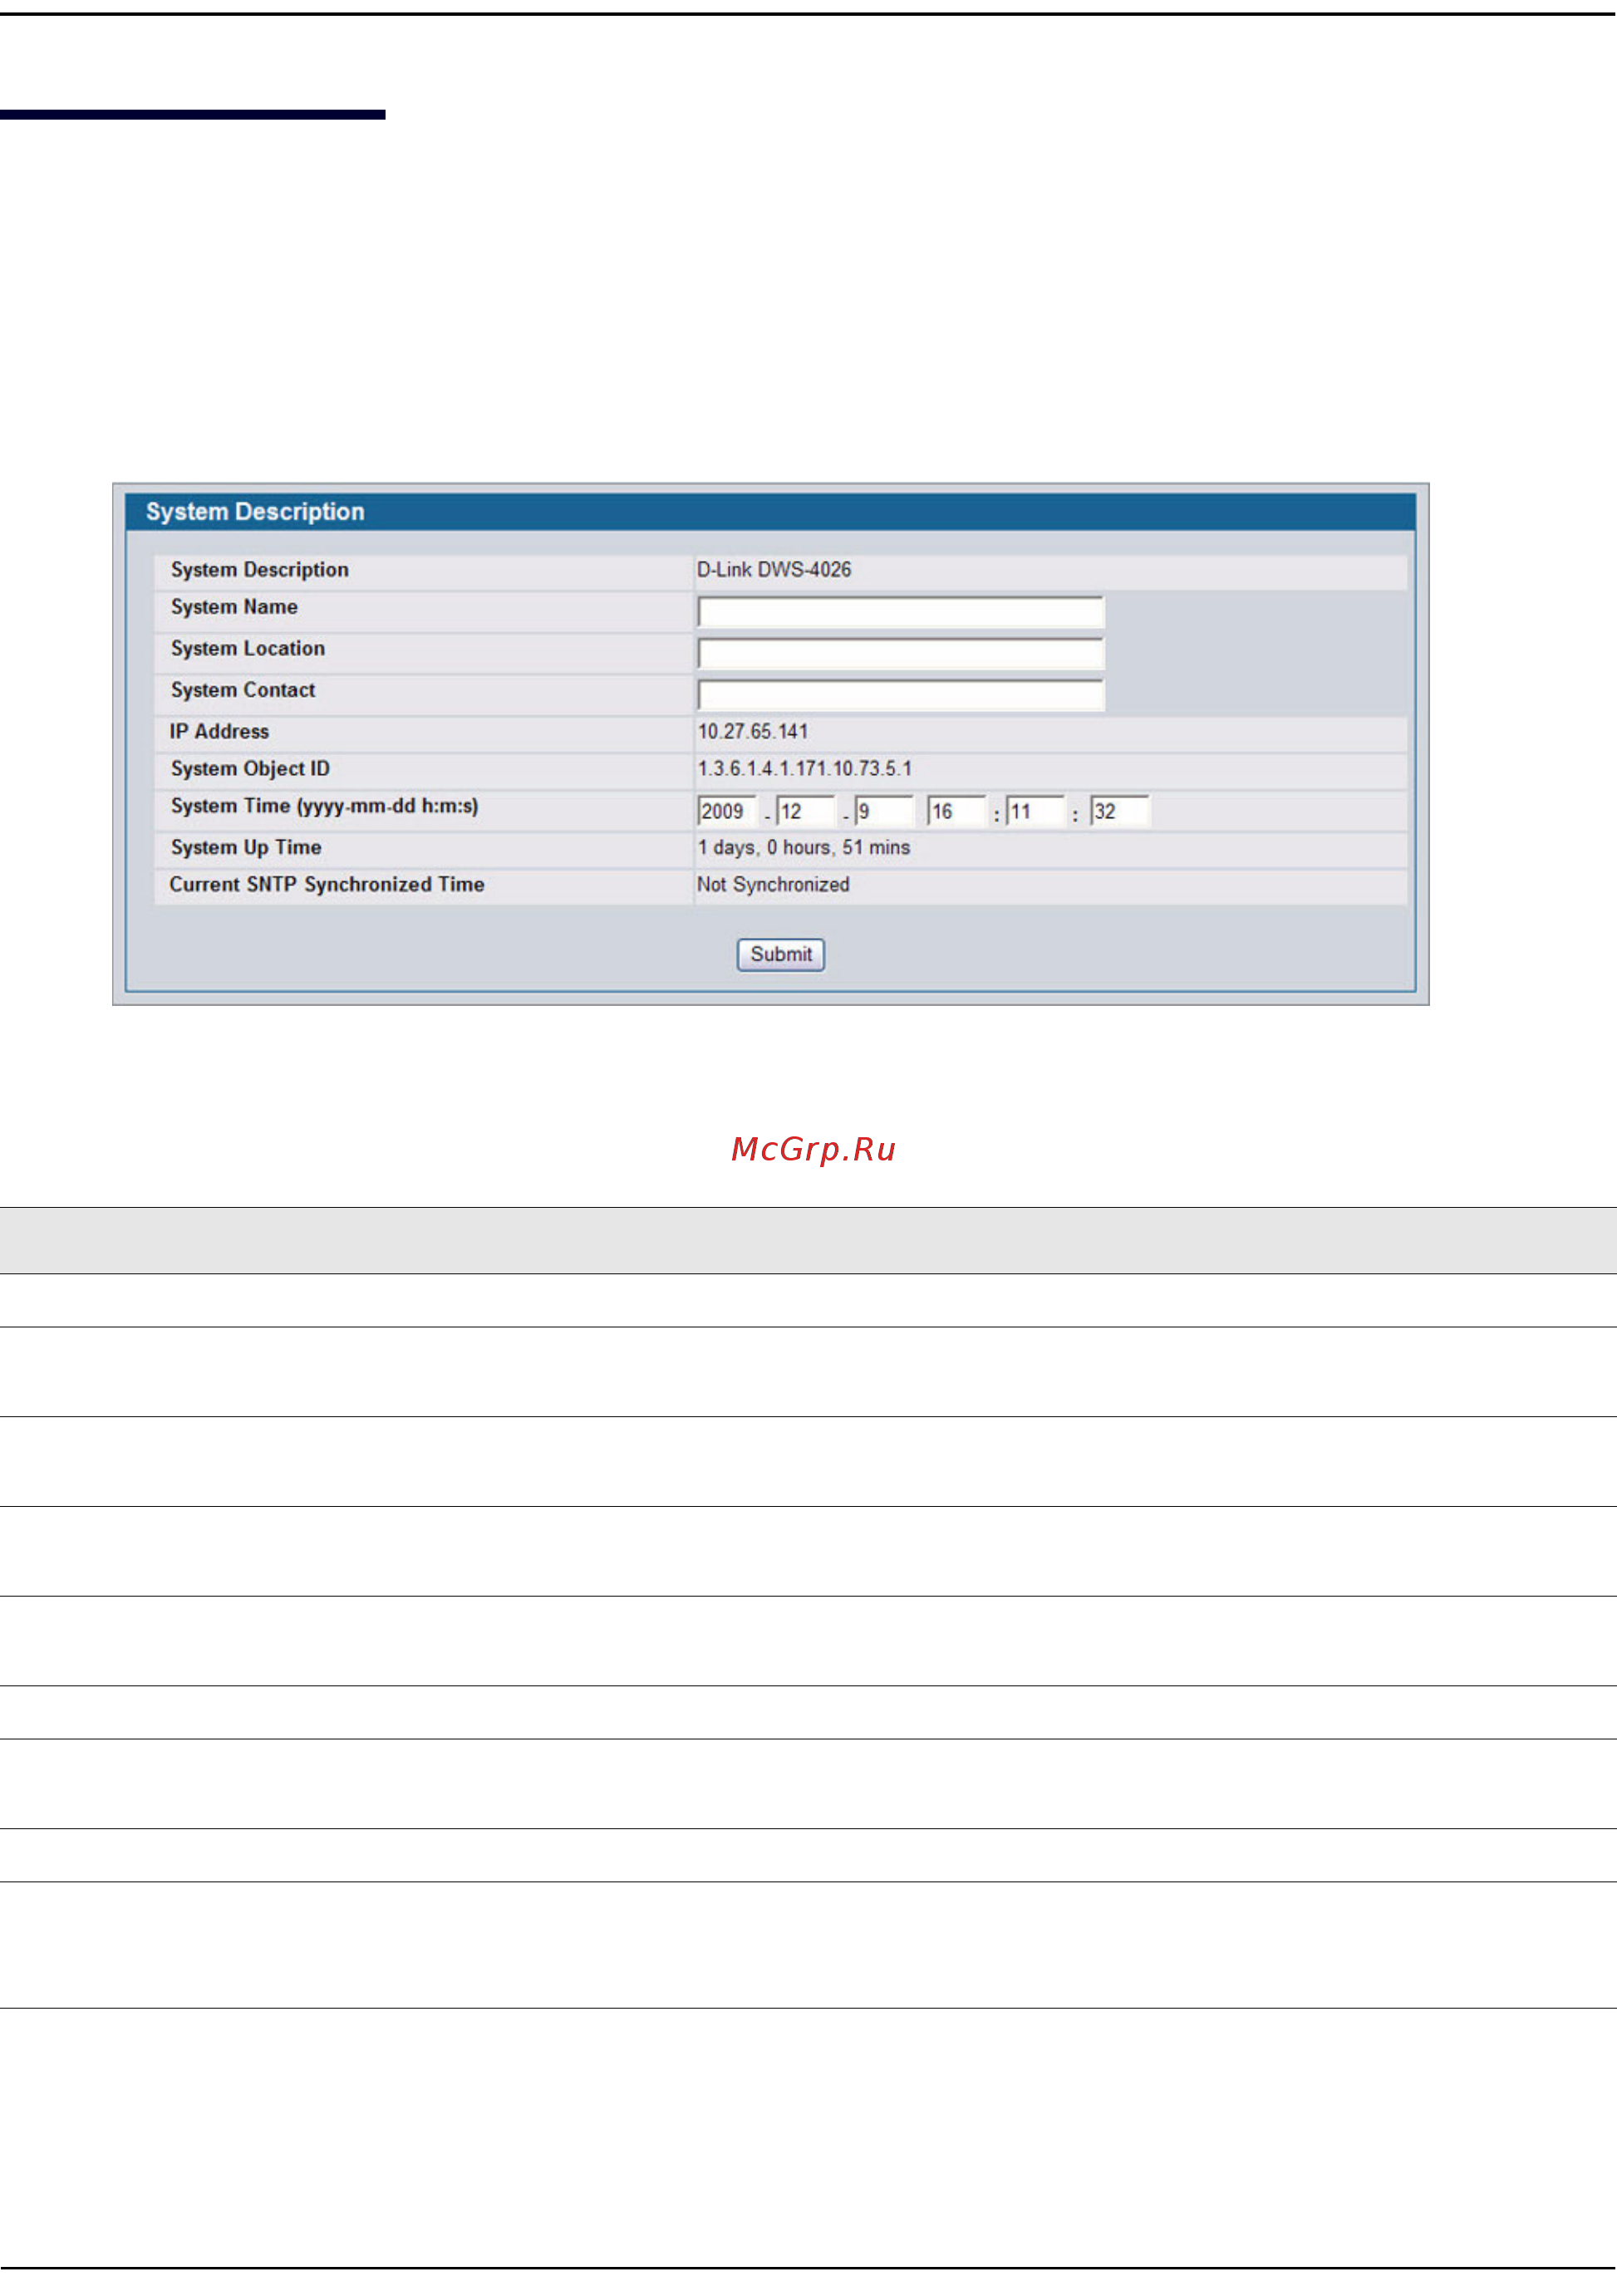The width and height of the screenshot is (1617, 2296).
Task: Click the 'System Description' row label
Action: 259,569
